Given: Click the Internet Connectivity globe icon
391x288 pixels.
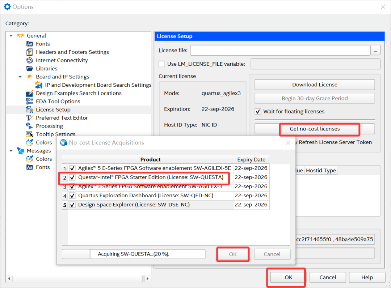Looking at the screenshot, I should [x=29, y=60].
